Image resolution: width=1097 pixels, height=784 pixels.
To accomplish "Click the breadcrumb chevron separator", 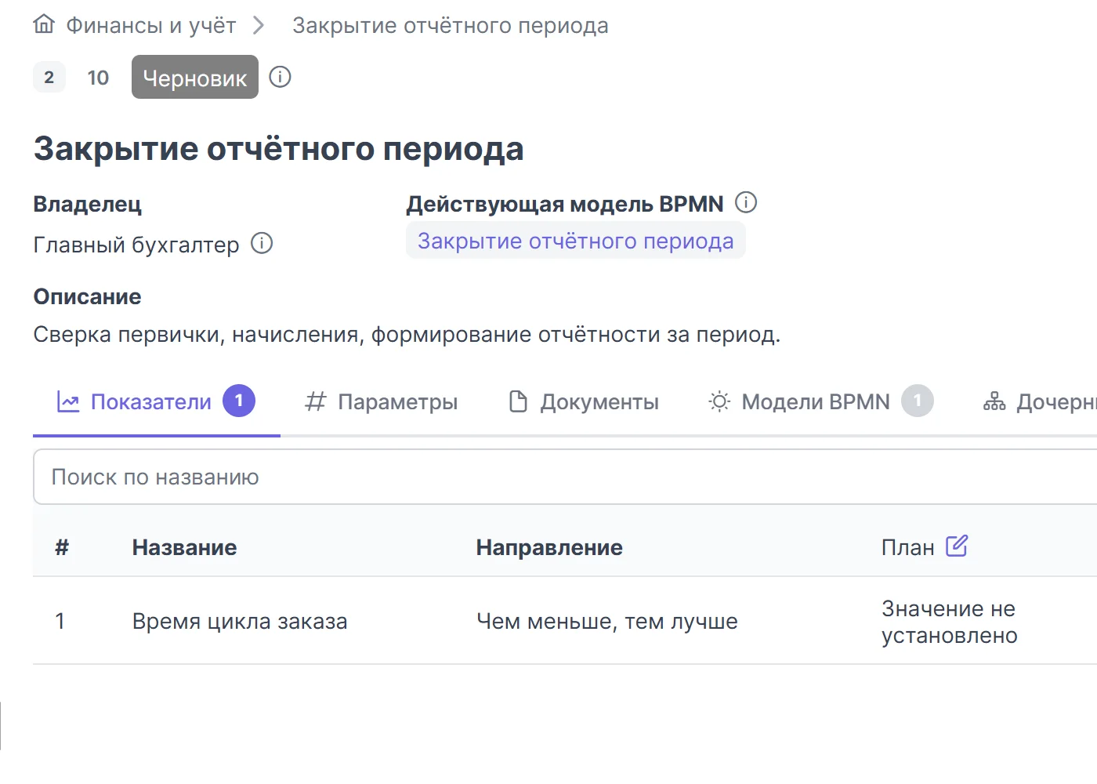I will [x=259, y=26].
